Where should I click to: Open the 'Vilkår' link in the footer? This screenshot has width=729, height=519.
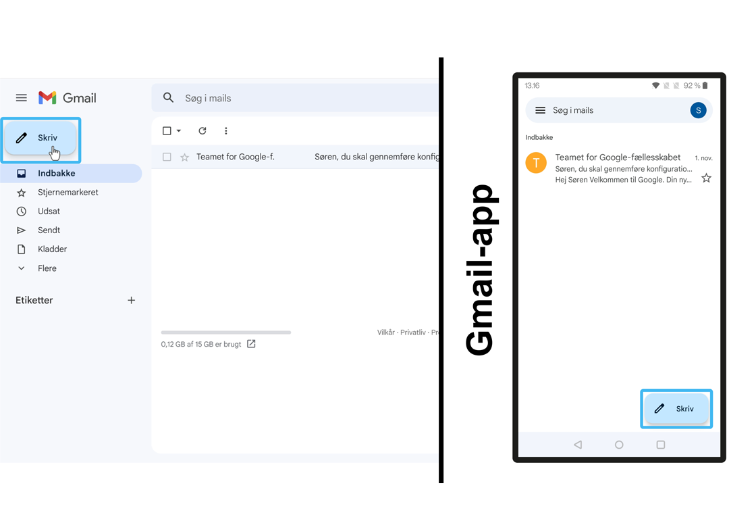(x=386, y=332)
